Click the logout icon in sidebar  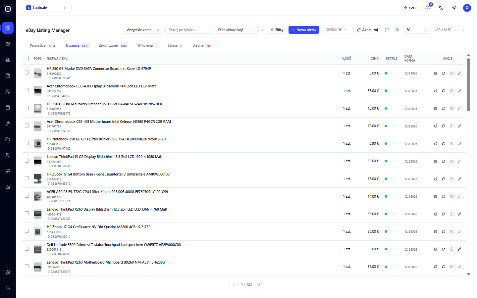8,288
